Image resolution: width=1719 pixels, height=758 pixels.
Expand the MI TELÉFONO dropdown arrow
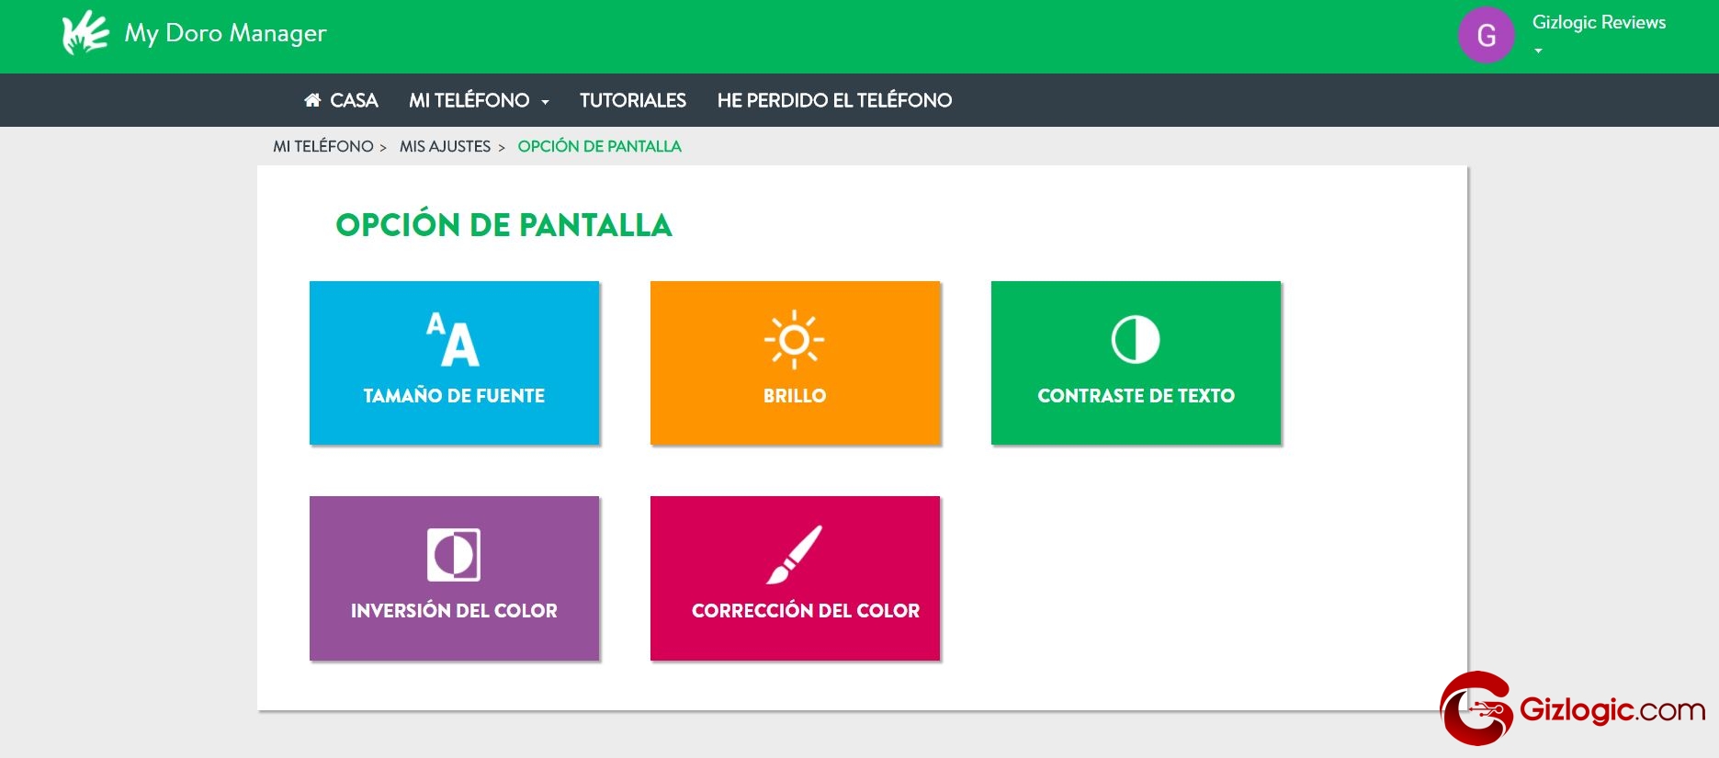pyautogui.click(x=545, y=102)
